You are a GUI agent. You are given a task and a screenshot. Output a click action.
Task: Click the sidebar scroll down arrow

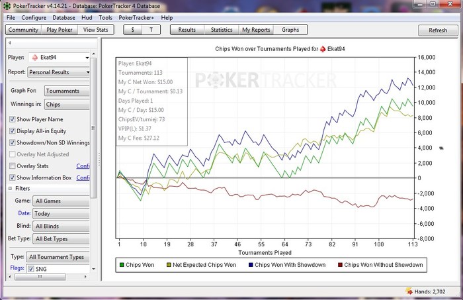(x=94, y=269)
